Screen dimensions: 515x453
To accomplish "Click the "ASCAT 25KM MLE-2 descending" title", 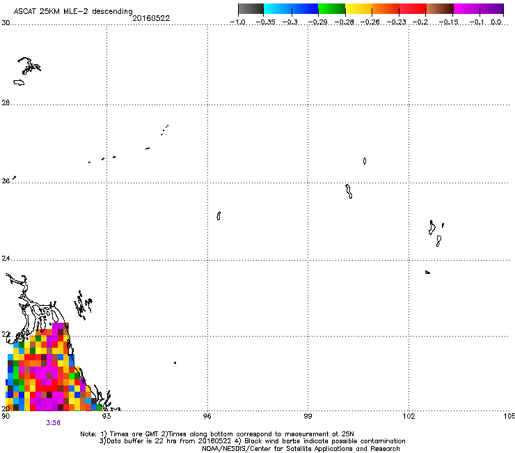I will (73, 11).
